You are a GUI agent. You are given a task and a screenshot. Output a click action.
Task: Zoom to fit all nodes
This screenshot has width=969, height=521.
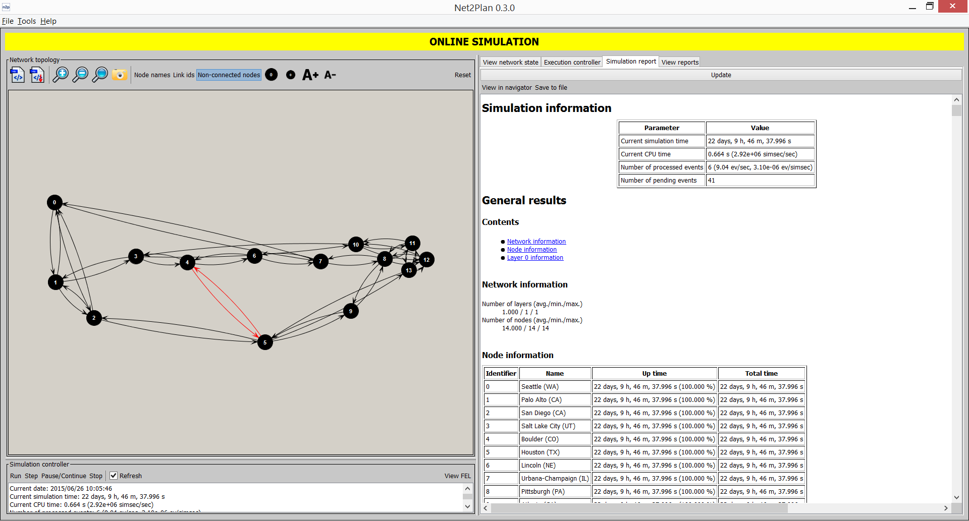100,75
